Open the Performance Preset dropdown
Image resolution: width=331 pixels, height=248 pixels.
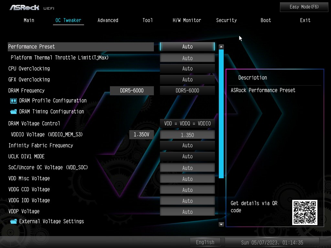187,47
